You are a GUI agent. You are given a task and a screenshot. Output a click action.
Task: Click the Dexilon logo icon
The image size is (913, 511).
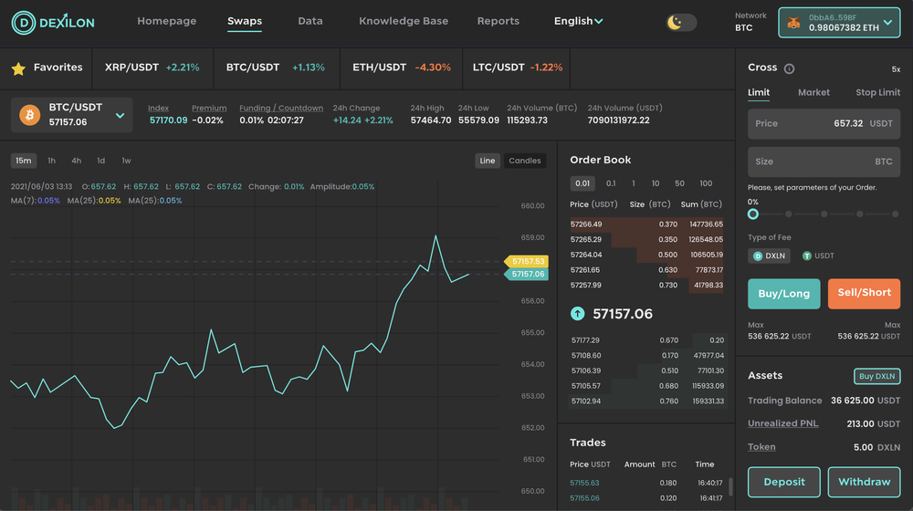[22, 22]
